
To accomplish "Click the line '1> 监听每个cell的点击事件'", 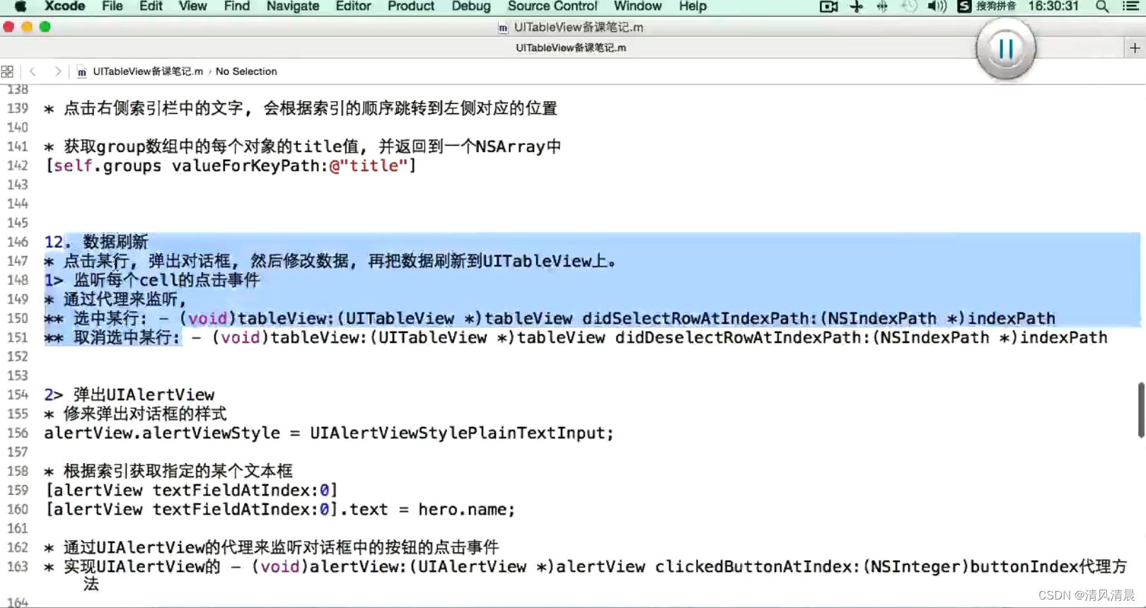I will tap(152, 281).
